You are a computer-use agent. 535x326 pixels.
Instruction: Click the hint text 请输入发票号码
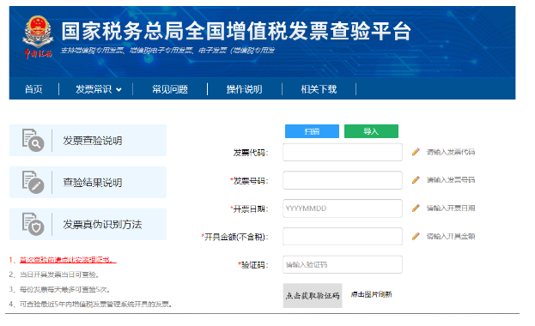click(x=451, y=180)
